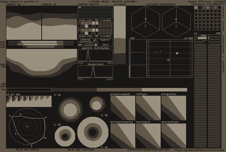The image size is (226, 152).
Task: Click the large upper-left C: 10 concentric circle
Action: (70, 109)
